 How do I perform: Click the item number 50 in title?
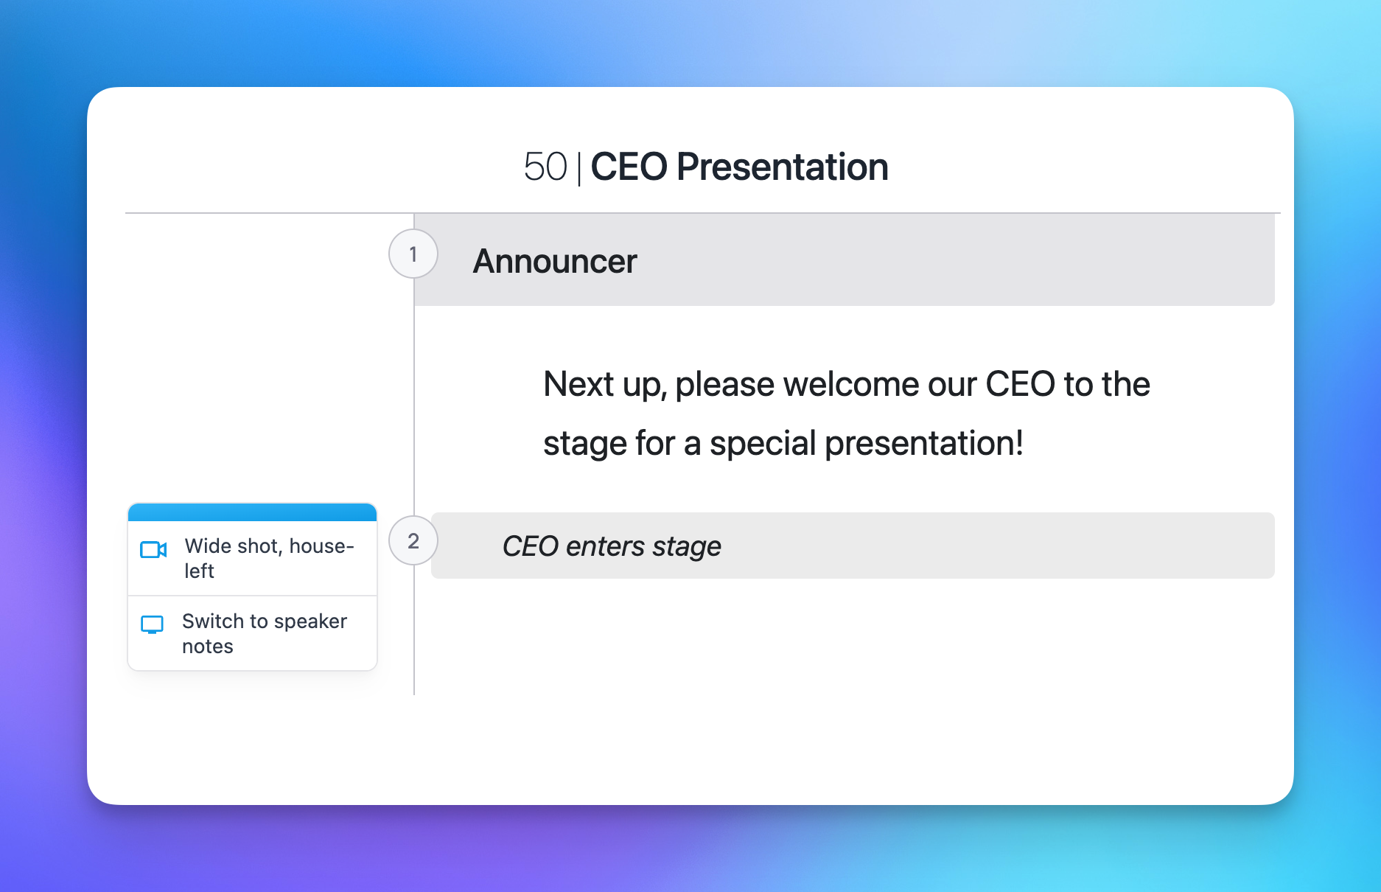click(x=545, y=167)
